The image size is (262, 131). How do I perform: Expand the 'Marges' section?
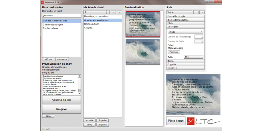186,61
